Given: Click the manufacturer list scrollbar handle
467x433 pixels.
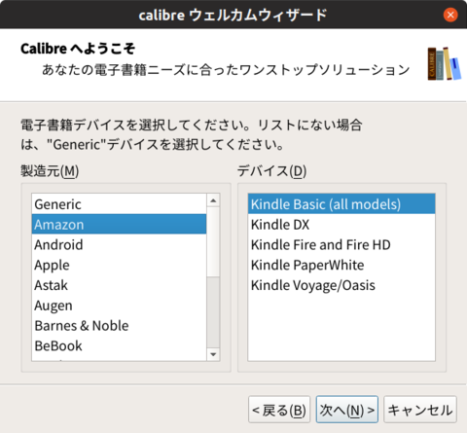Looking at the screenshot, I should coord(213,241).
